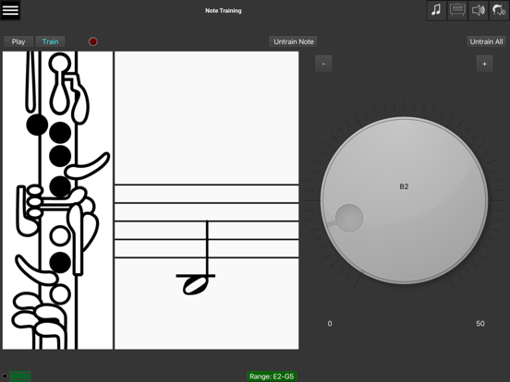This screenshot has height=382, width=510.
Task: Click the face blowing air icon
Action: tap(499, 10)
